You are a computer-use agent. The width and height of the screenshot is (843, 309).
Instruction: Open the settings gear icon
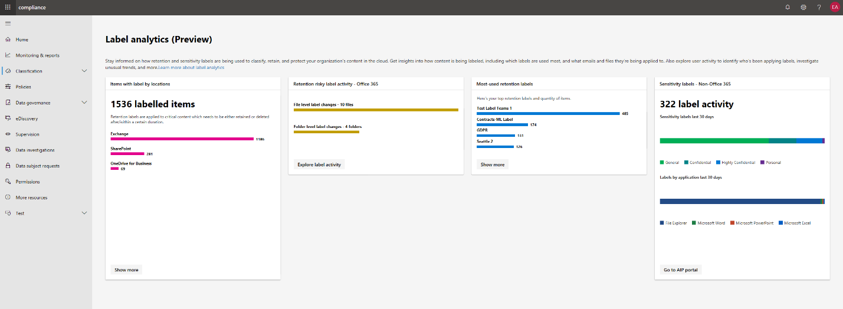coord(803,7)
